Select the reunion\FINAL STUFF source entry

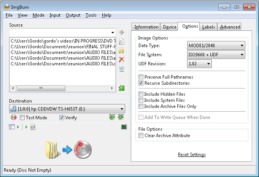click(x=63, y=47)
